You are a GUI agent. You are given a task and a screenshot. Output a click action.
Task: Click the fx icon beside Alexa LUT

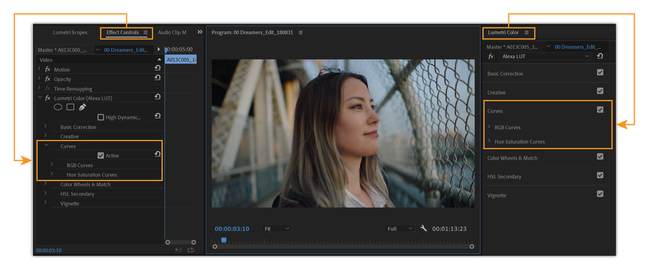(x=491, y=56)
